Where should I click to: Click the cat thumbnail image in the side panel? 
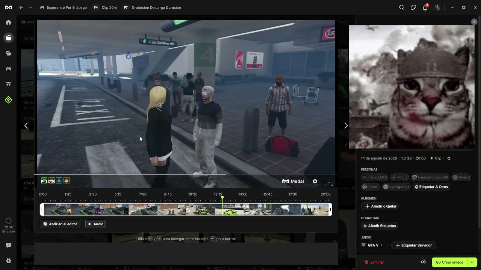click(411, 87)
